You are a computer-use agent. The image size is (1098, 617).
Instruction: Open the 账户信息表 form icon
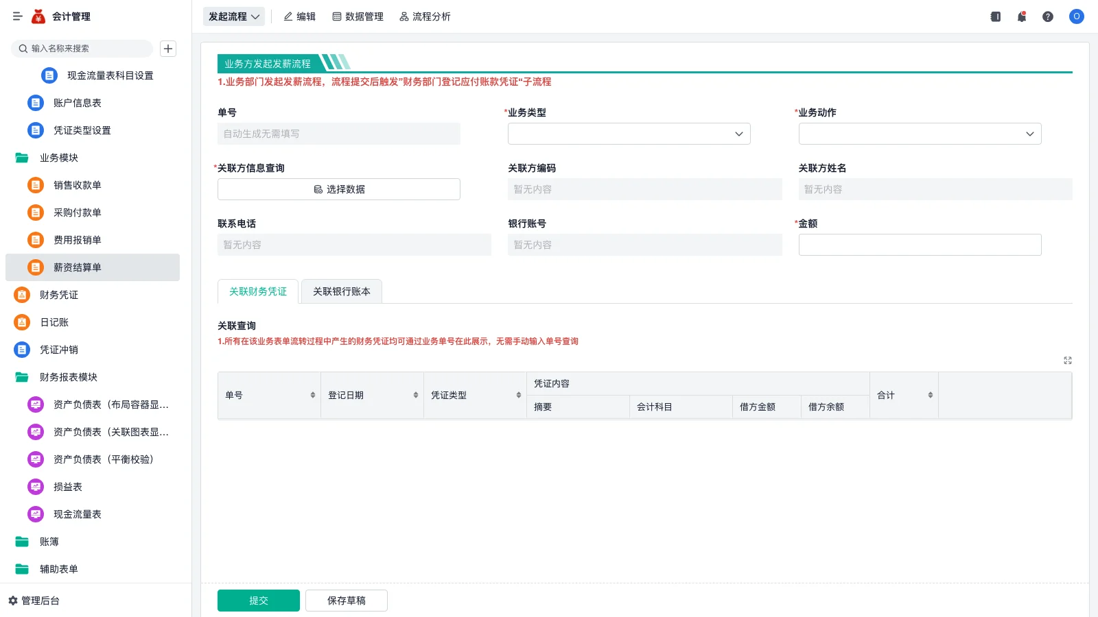pyautogui.click(x=36, y=103)
